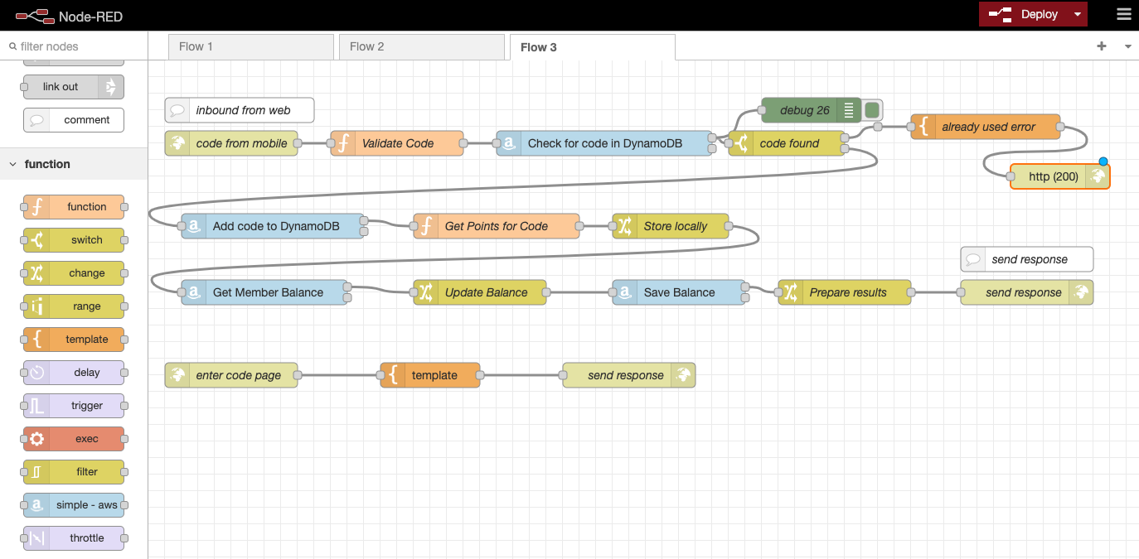Select the comment palette node
This screenshot has width=1139, height=559.
tap(74, 120)
